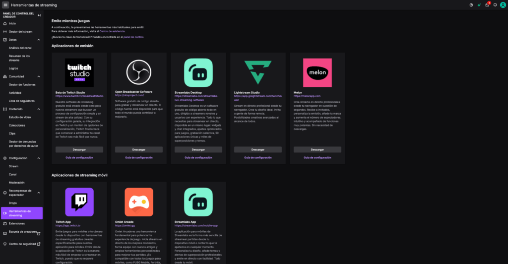Open Colecciones in sidebar
Image resolution: width=508 pixels, height=264 pixels.
tap(17, 125)
